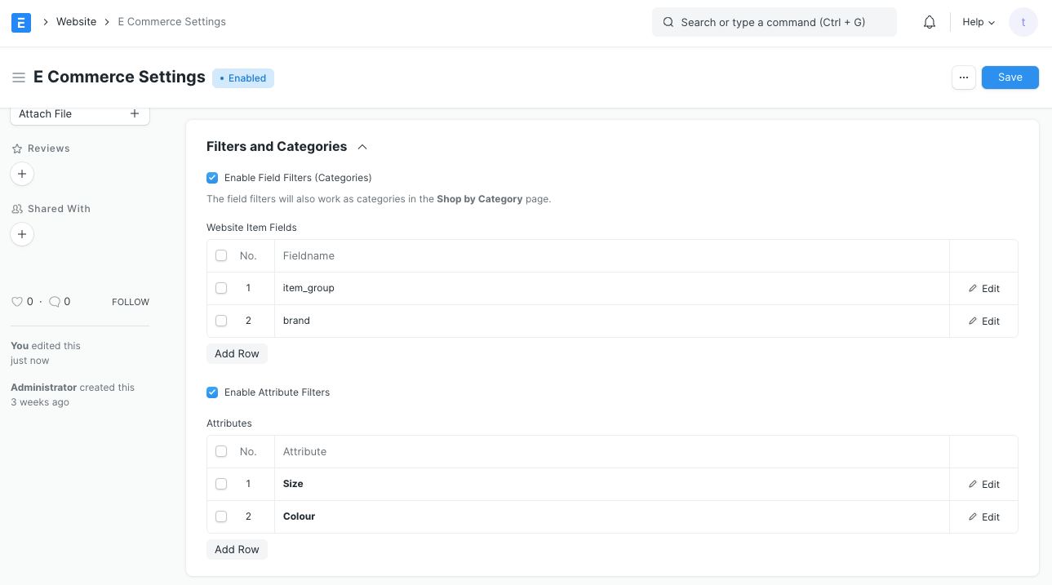Save the E Commerce Settings
1052x585 pixels.
1010,77
